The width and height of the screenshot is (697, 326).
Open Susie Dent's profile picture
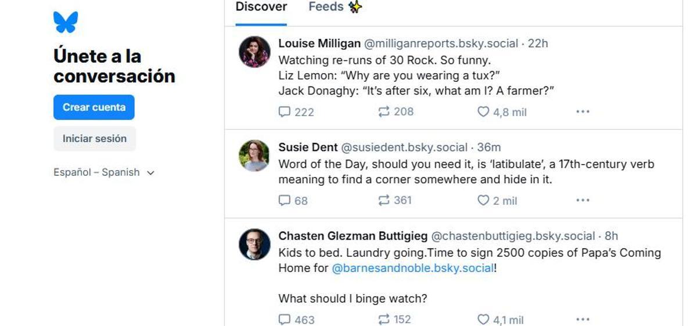[x=254, y=155]
